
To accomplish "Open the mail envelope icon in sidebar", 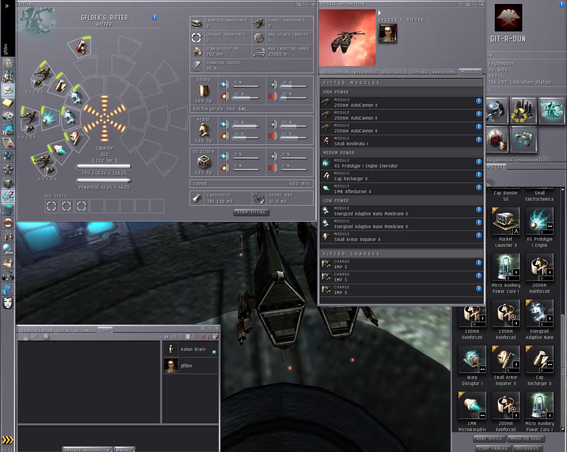I will pos(8,90).
